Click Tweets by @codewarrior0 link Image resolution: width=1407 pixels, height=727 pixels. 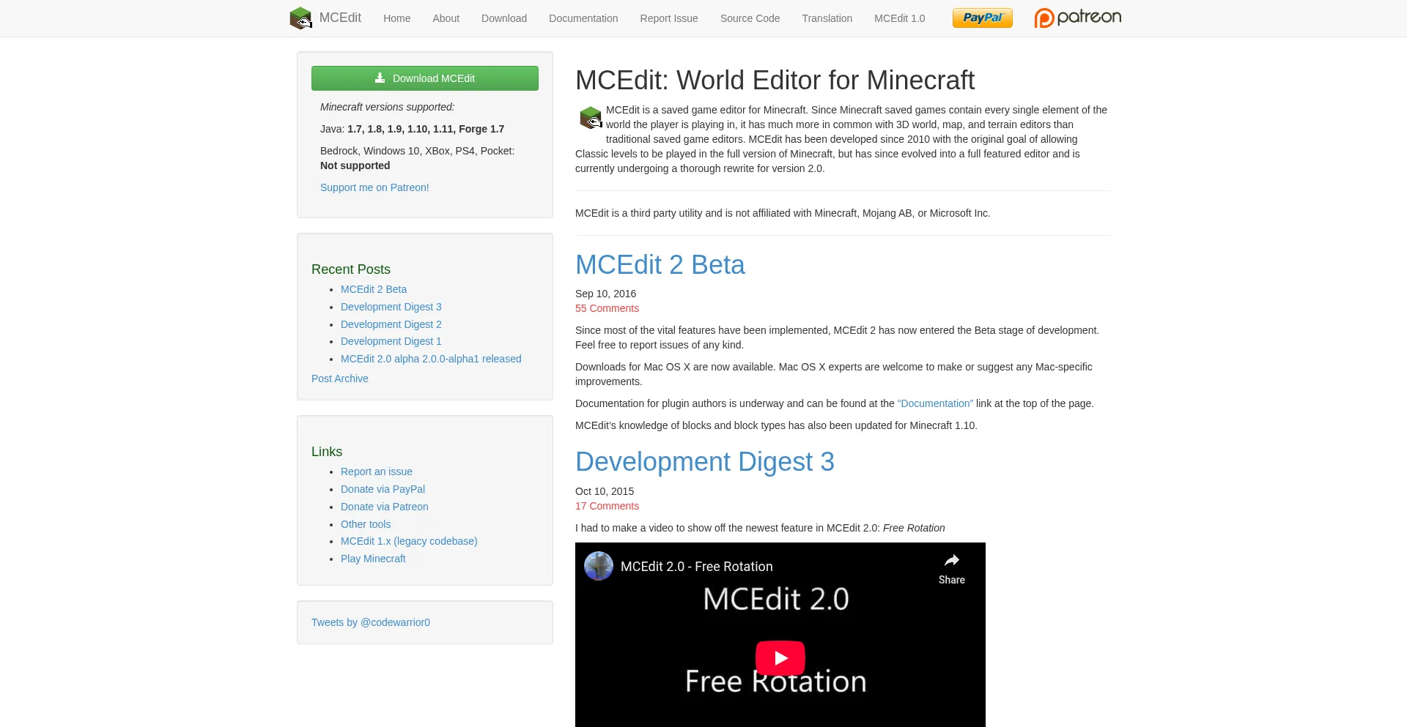click(370, 622)
